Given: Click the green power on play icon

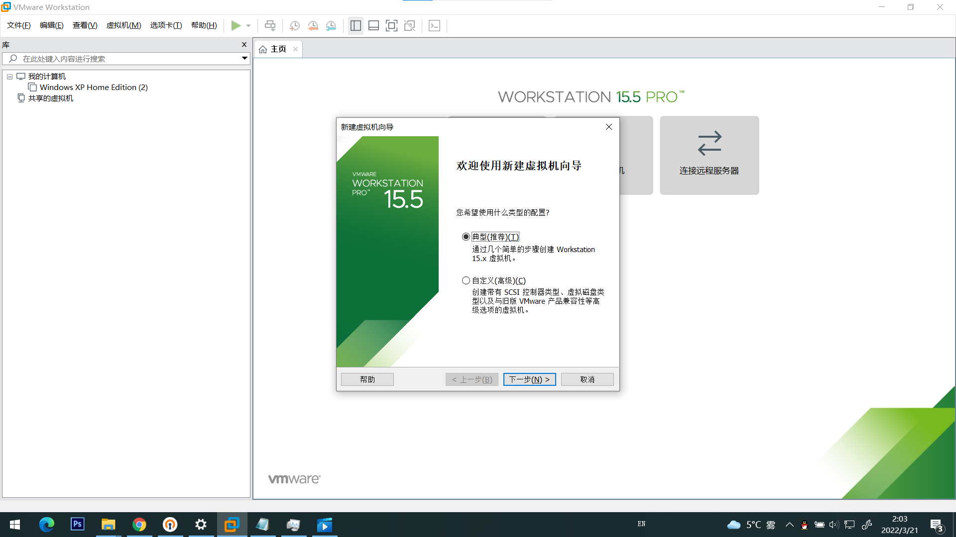Looking at the screenshot, I should tap(236, 25).
